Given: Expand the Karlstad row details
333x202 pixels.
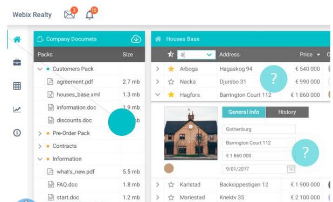Looking at the screenshot, I should click(x=157, y=185).
